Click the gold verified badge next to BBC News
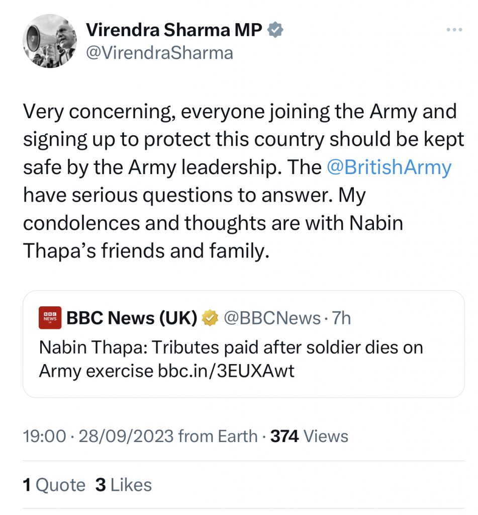This screenshot has width=478, height=515. click(210, 318)
